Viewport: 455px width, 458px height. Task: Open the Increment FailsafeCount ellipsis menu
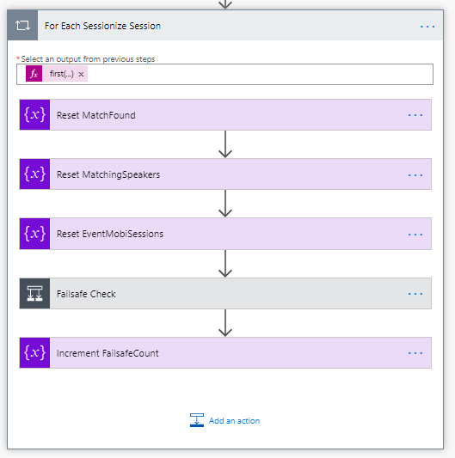[415, 353]
